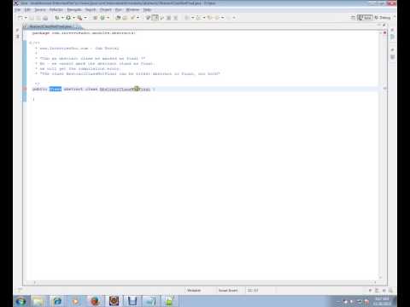Click the Search toolbar icon
410x307 pixels.
132,18
